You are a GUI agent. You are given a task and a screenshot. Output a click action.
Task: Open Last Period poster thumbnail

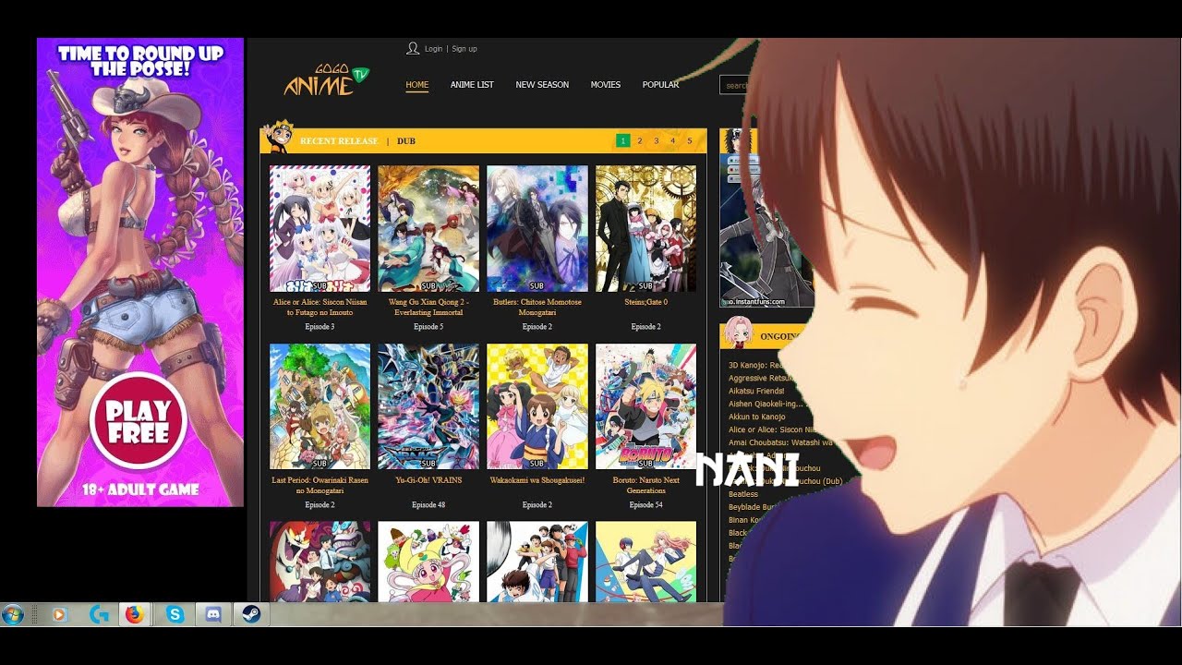point(320,406)
